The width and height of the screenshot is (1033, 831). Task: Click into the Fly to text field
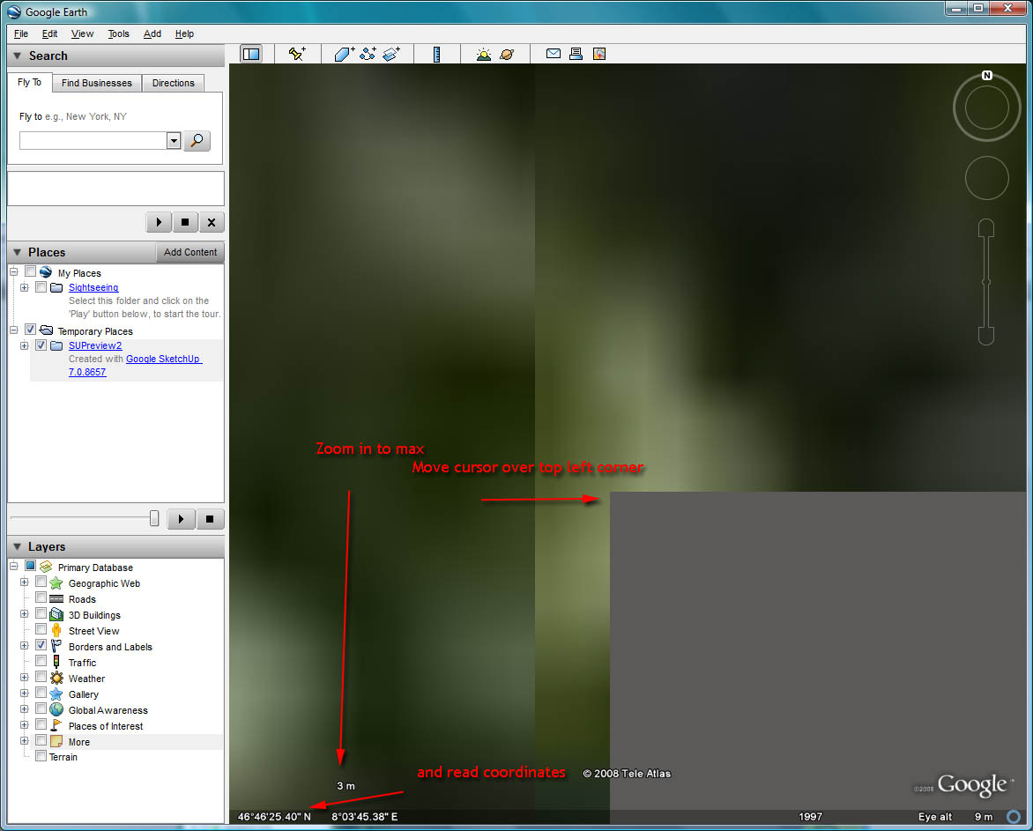[x=93, y=140]
